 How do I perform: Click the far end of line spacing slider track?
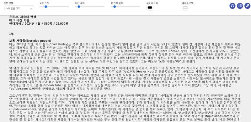point(139,7)
